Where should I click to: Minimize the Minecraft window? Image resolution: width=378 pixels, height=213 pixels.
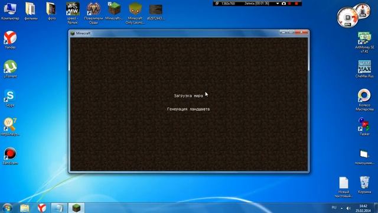(283, 32)
